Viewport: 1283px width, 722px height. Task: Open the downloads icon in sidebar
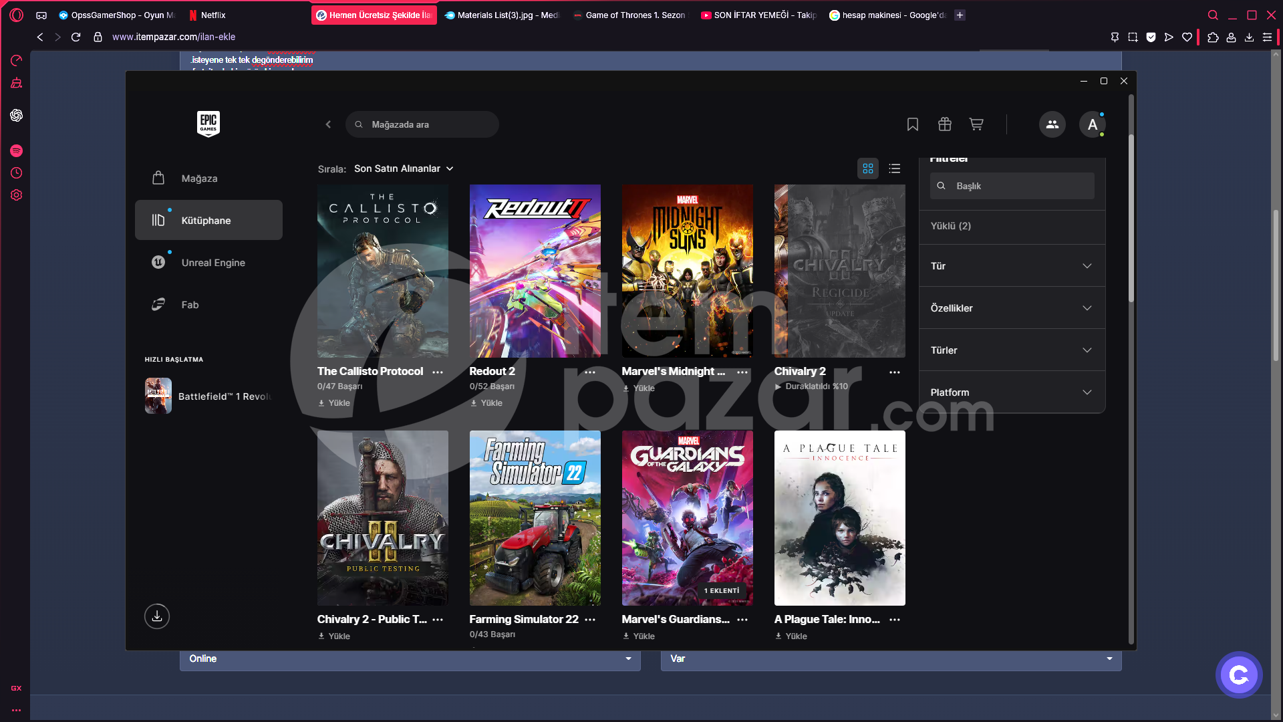157,616
